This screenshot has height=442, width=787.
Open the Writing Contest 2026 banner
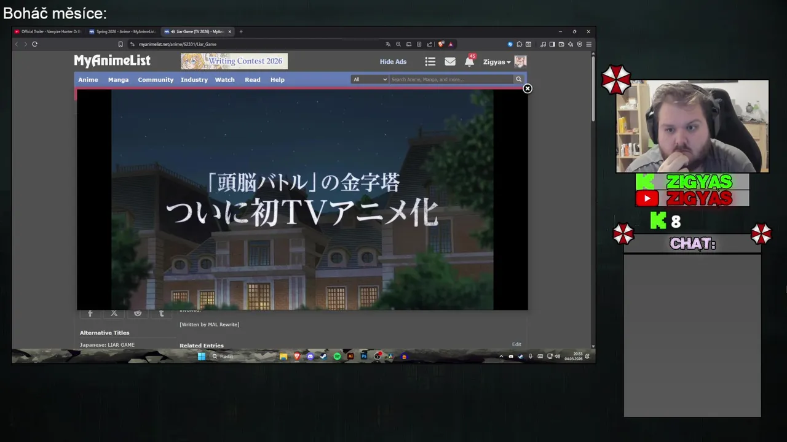point(234,61)
